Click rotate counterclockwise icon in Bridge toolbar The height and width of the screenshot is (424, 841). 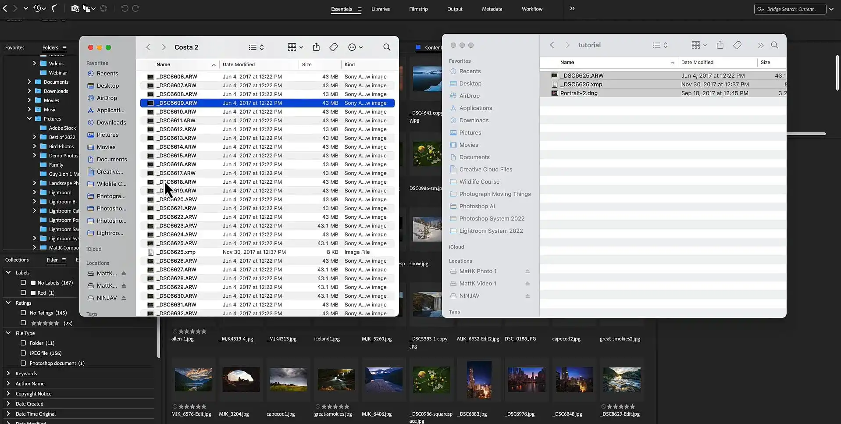pyautogui.click(x=125, y=8)
